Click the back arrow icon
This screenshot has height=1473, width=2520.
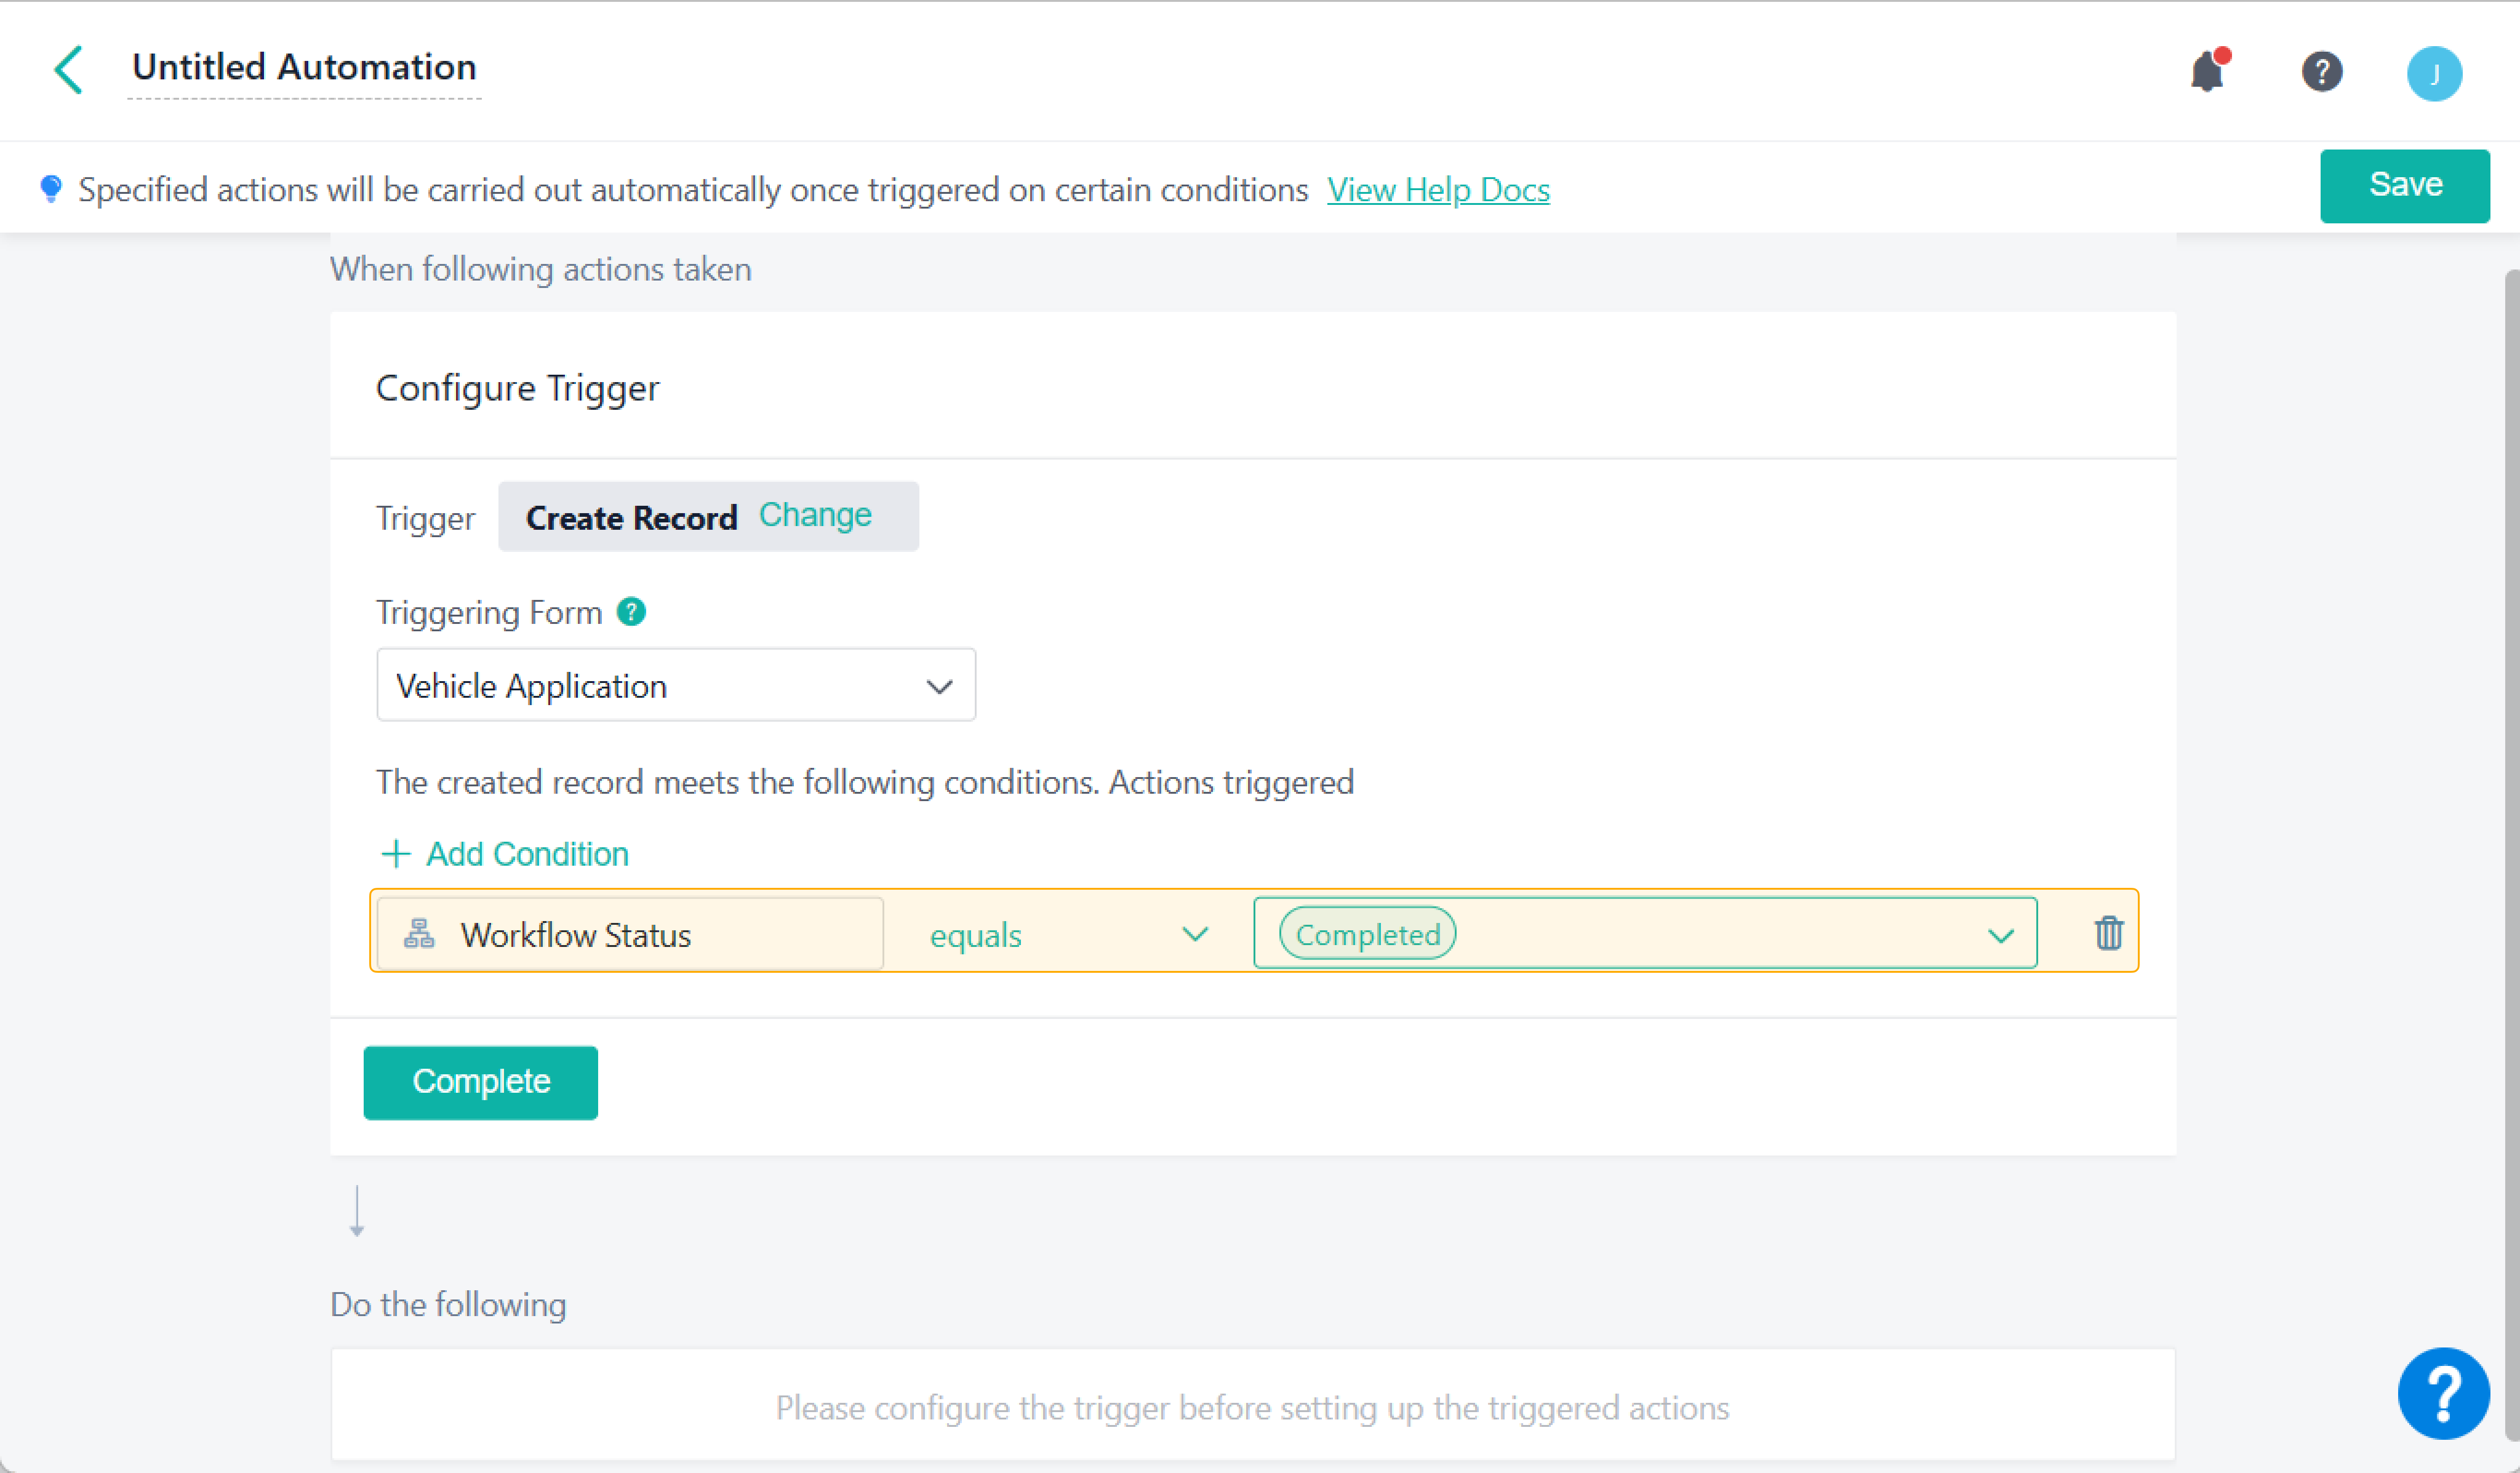[68, 70]
